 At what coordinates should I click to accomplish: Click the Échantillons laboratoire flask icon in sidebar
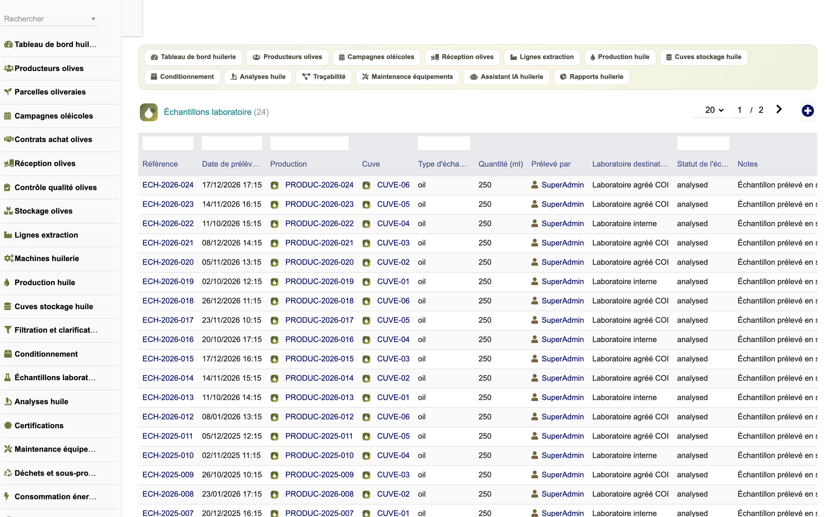click(x=7, y=377)
